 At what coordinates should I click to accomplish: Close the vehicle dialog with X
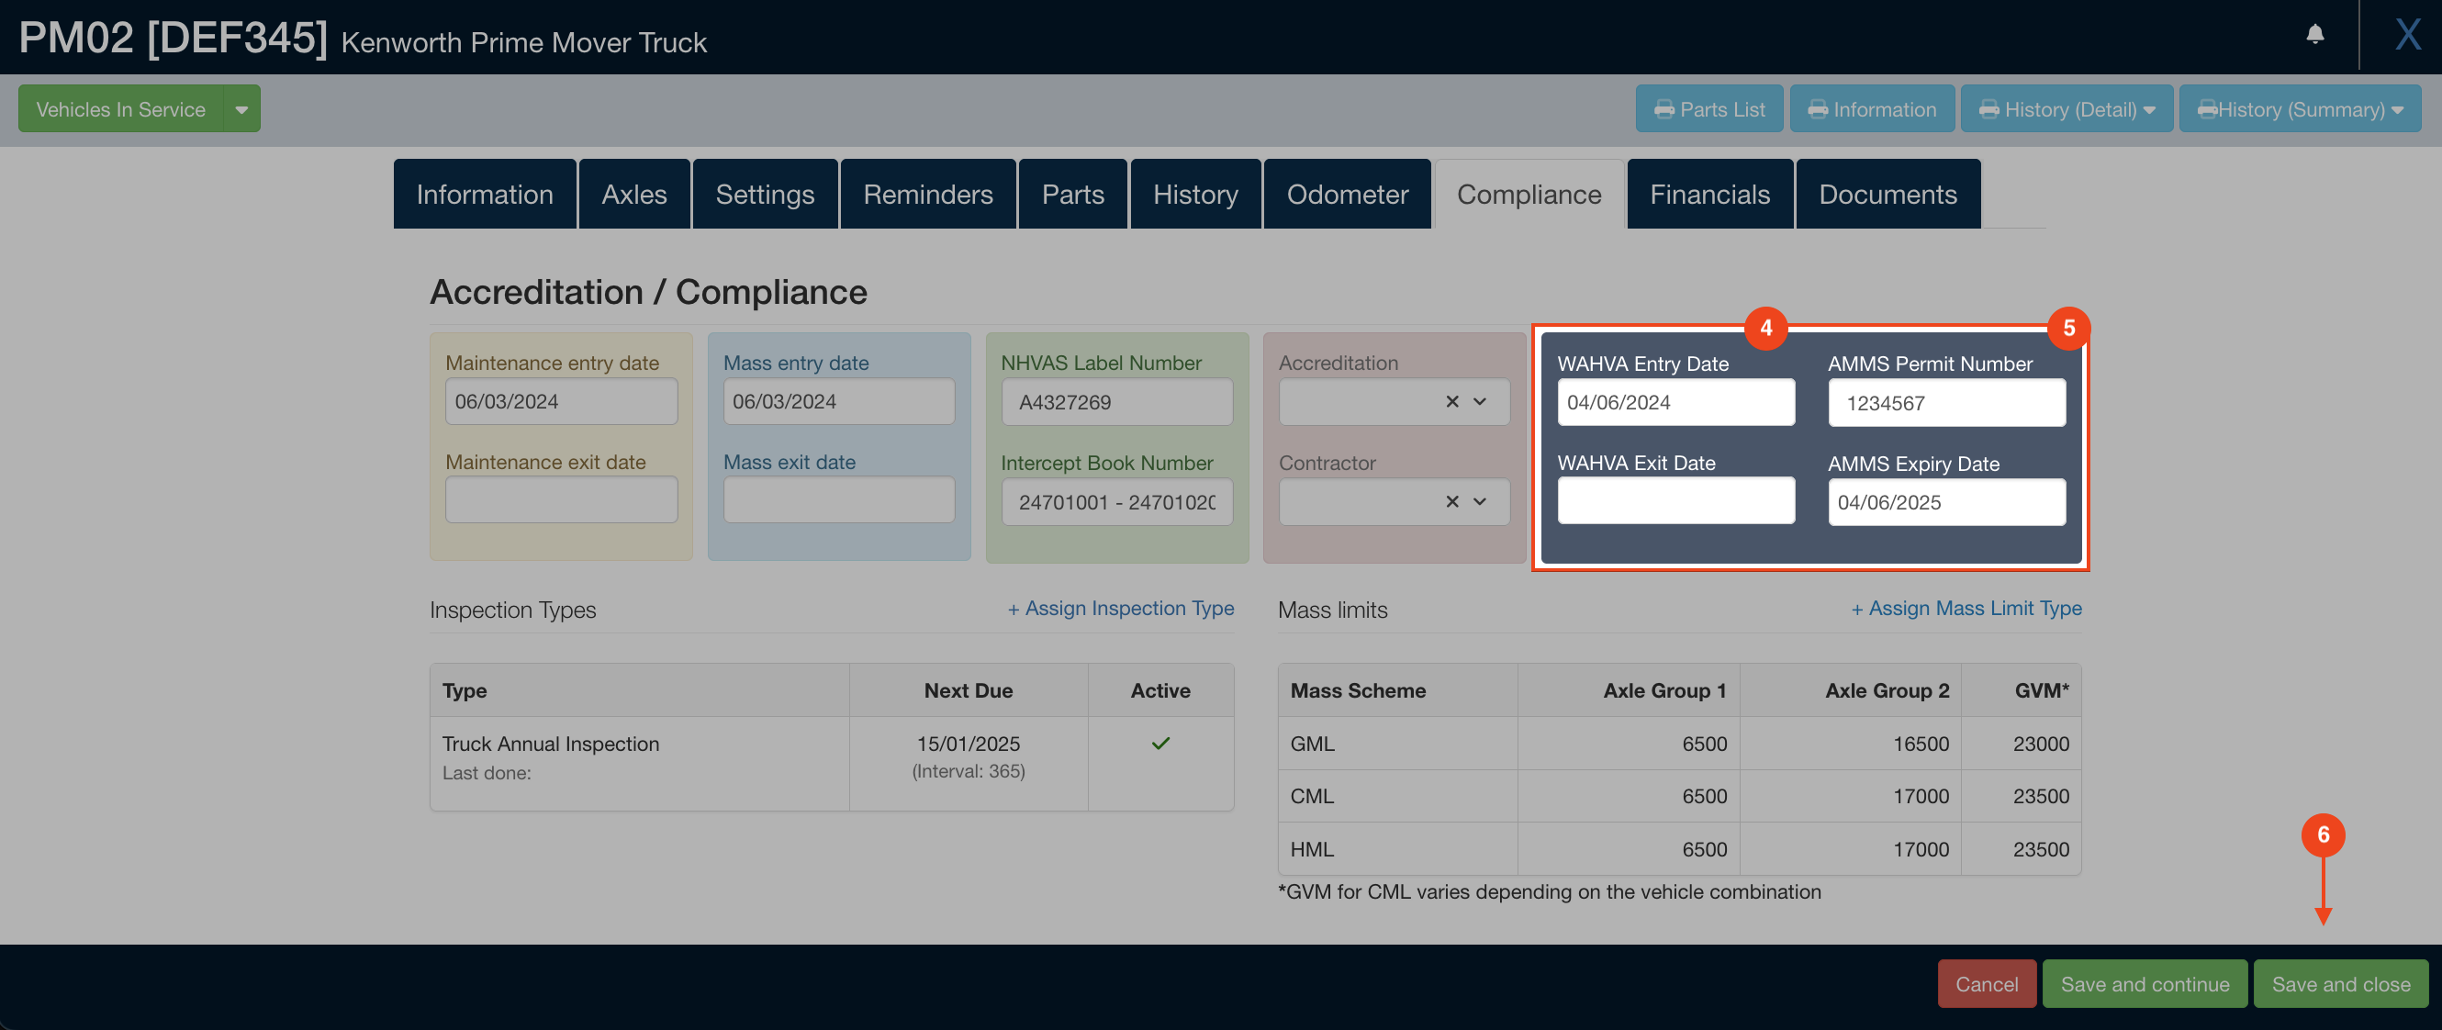coord(2407,35)
